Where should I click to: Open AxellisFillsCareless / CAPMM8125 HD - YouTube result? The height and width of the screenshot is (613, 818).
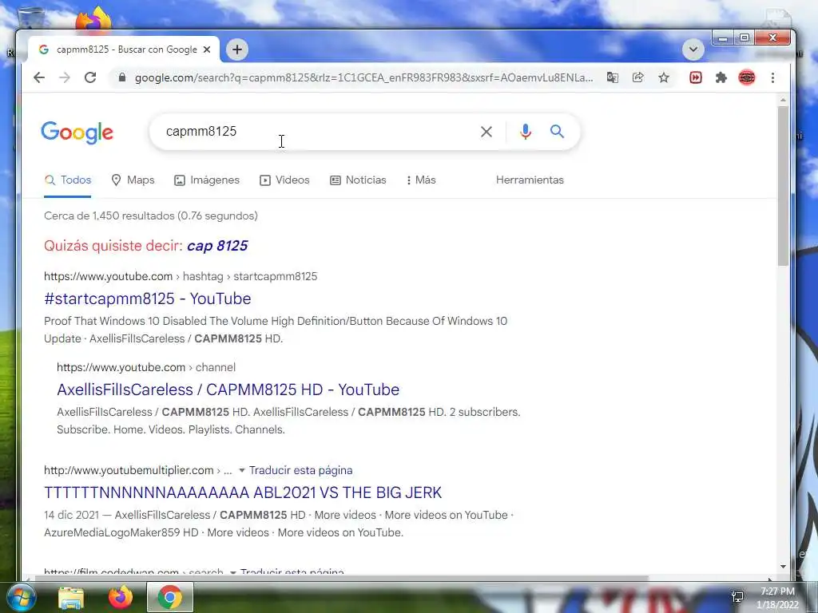click(228, 390)
